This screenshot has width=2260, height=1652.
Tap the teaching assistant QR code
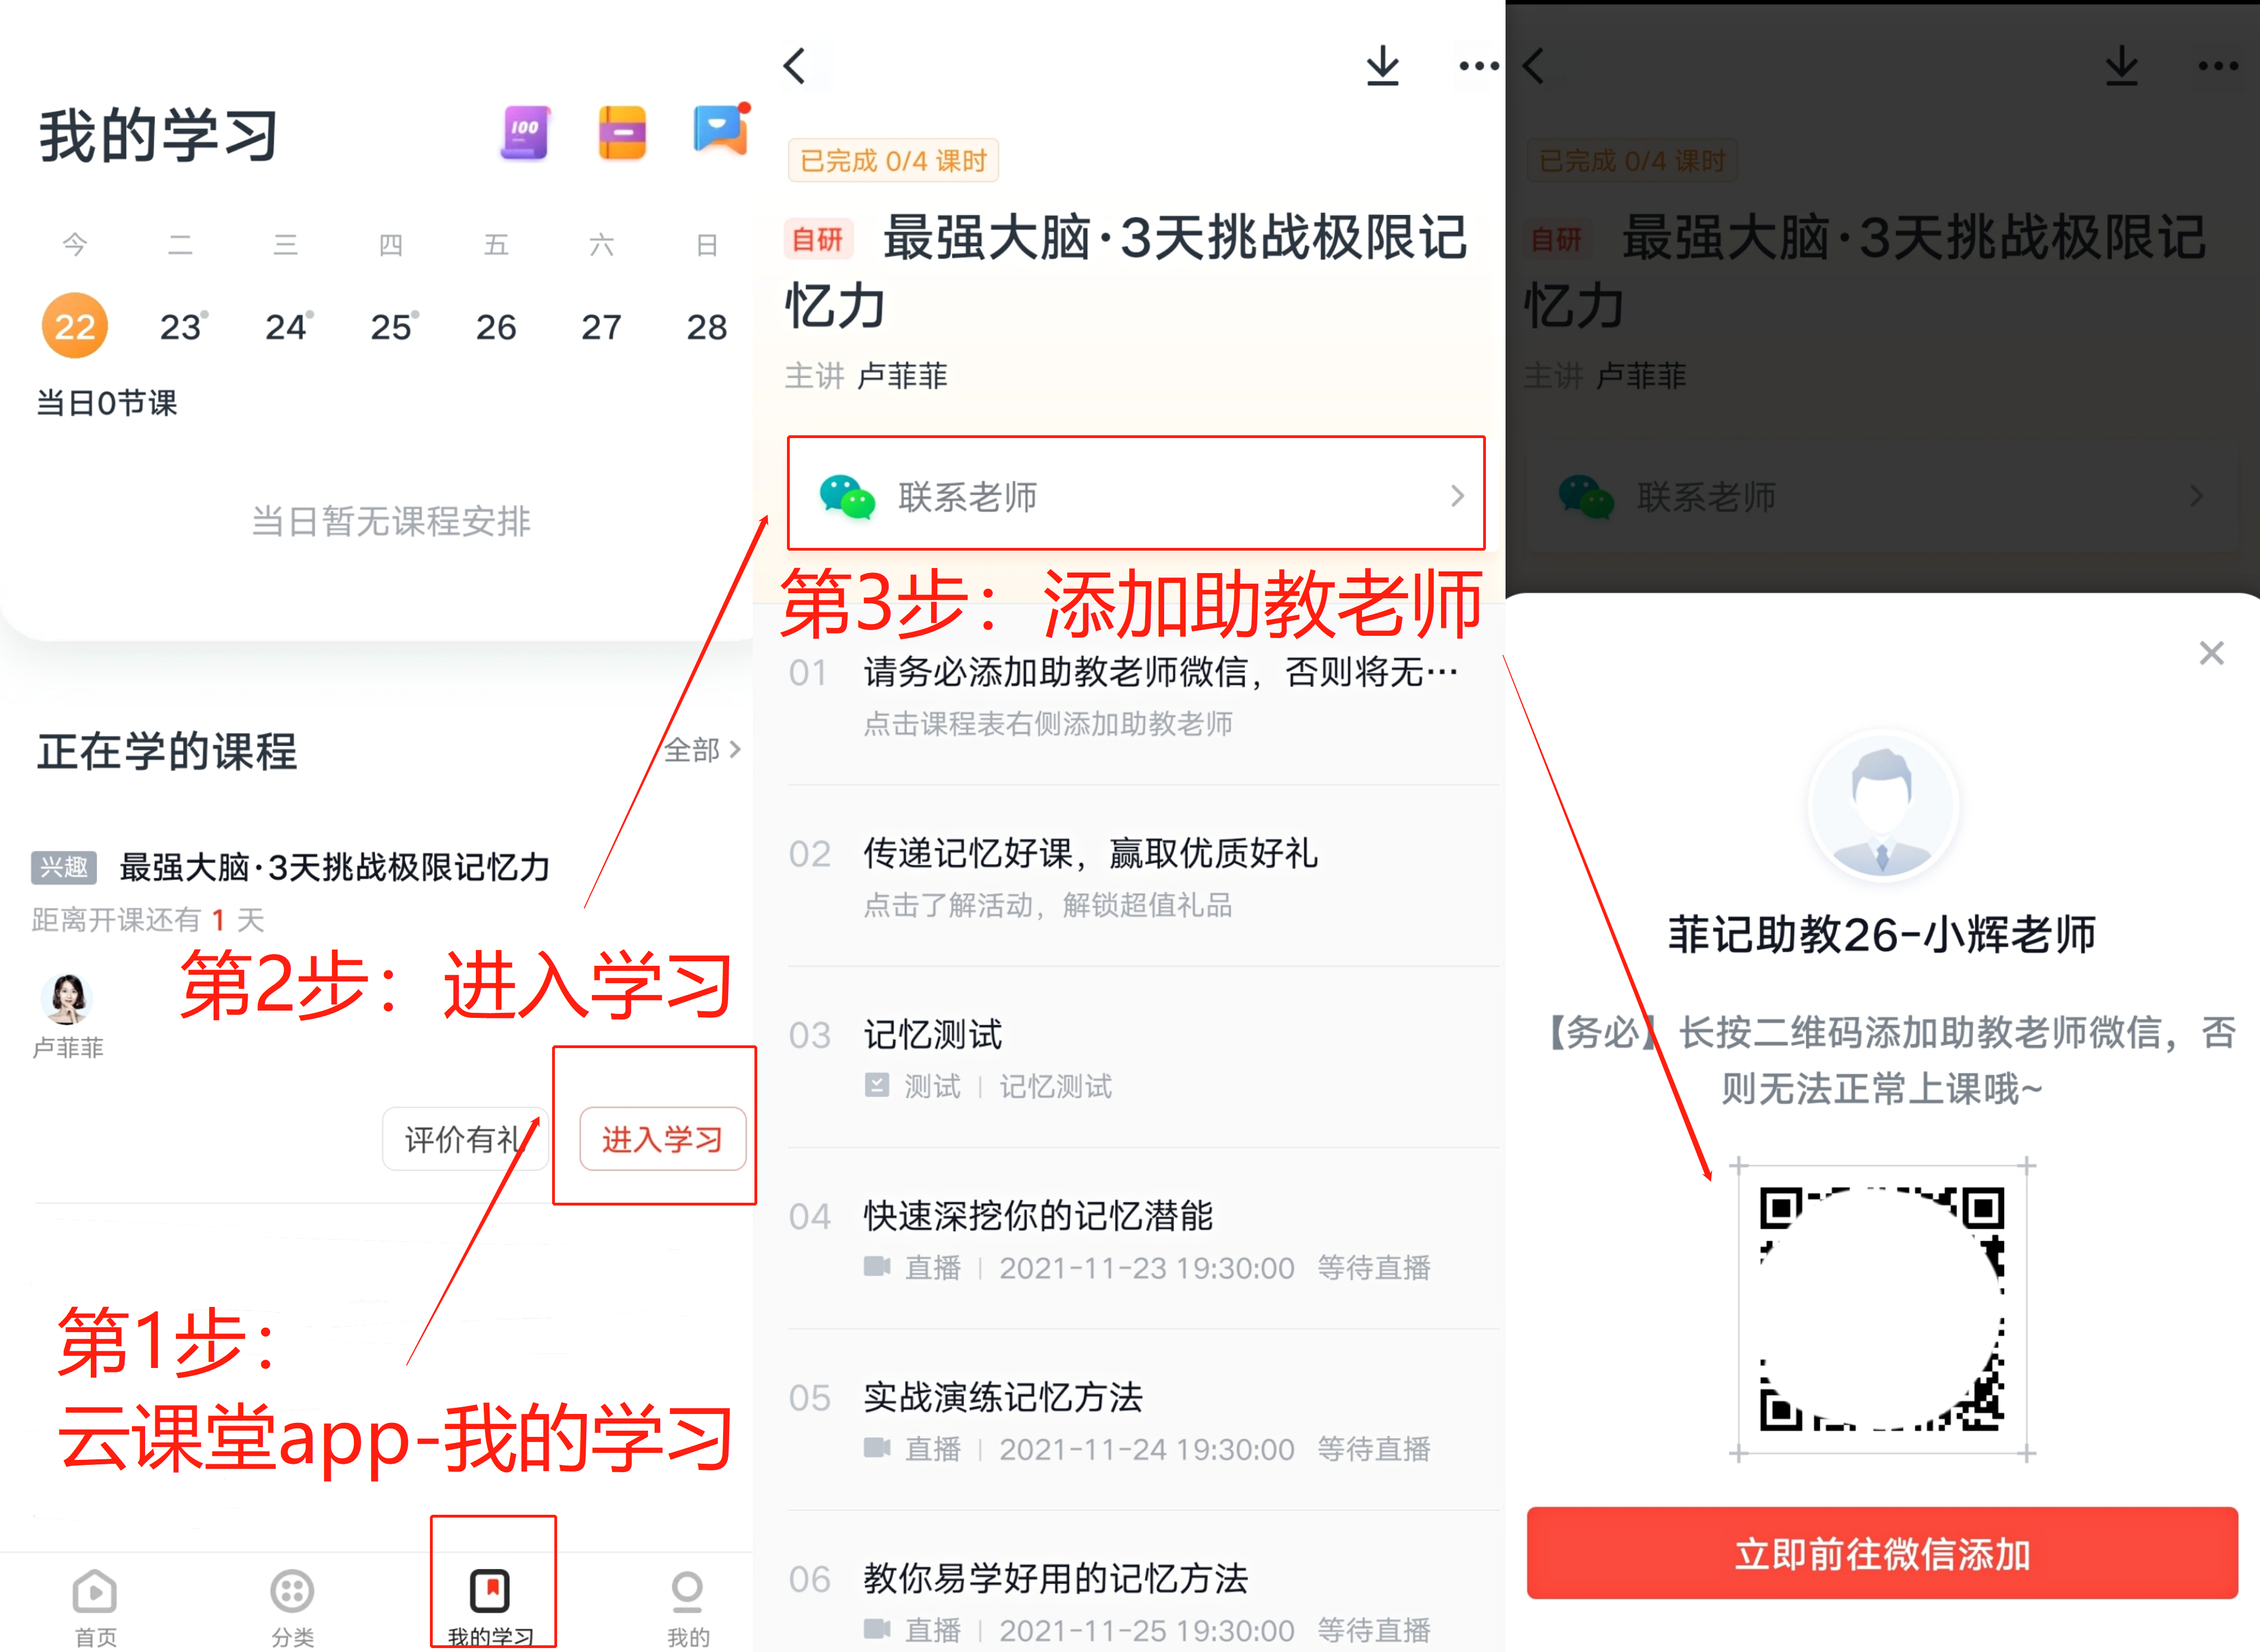1882,1308
